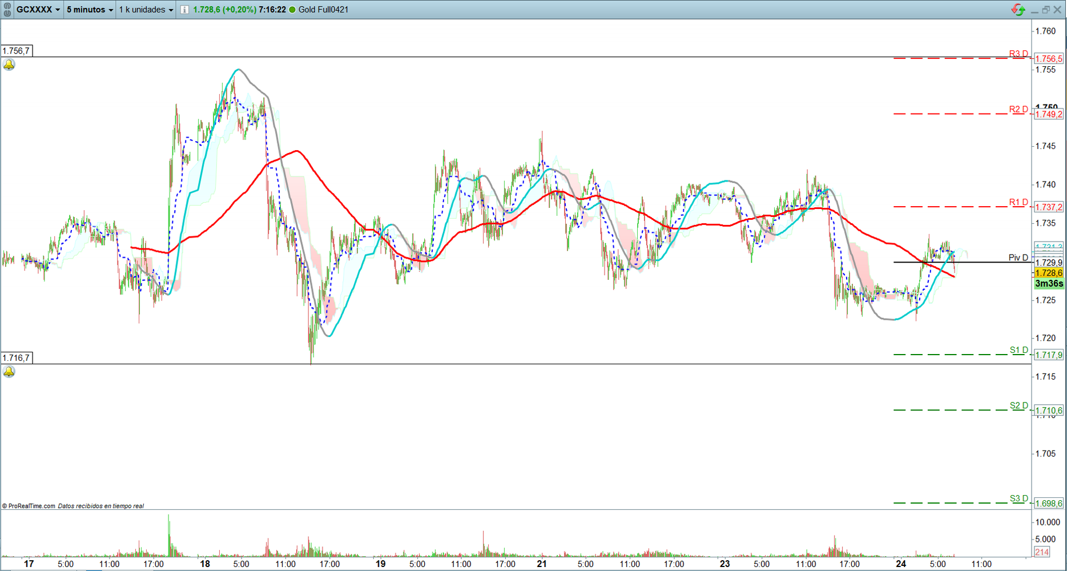The image size is (1067, 571).
Task: Click the red-green buy/sell arrows icon
Action: pos(1018,10)
